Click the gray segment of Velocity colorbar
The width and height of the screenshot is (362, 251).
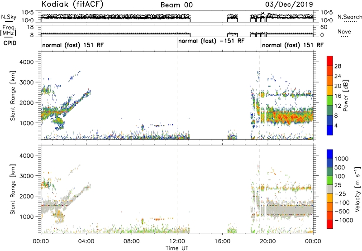(x=330, y=189)
